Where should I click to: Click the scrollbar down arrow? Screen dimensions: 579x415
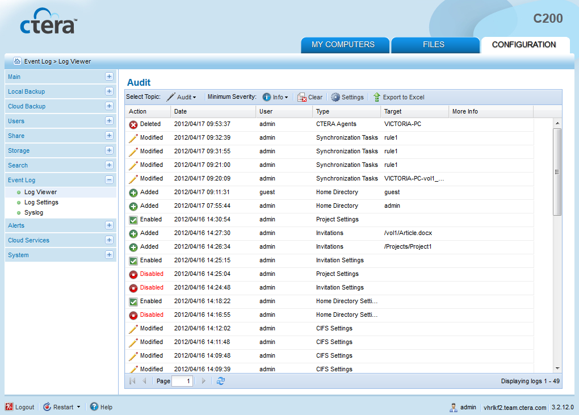click(557, 368)
